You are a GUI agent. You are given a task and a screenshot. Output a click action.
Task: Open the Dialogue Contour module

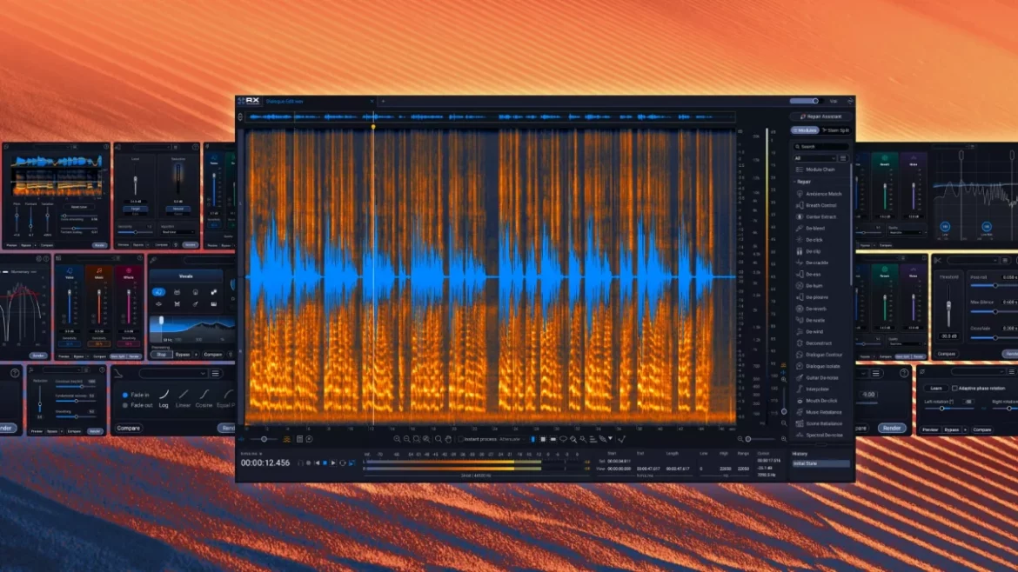[819, 356]
